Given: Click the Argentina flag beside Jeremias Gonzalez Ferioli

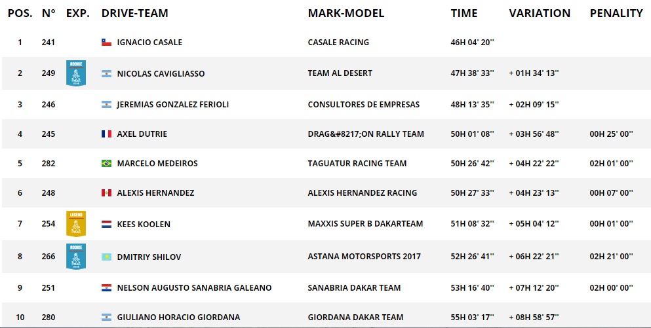Looking at the screenshot, I should click(106, 105).
